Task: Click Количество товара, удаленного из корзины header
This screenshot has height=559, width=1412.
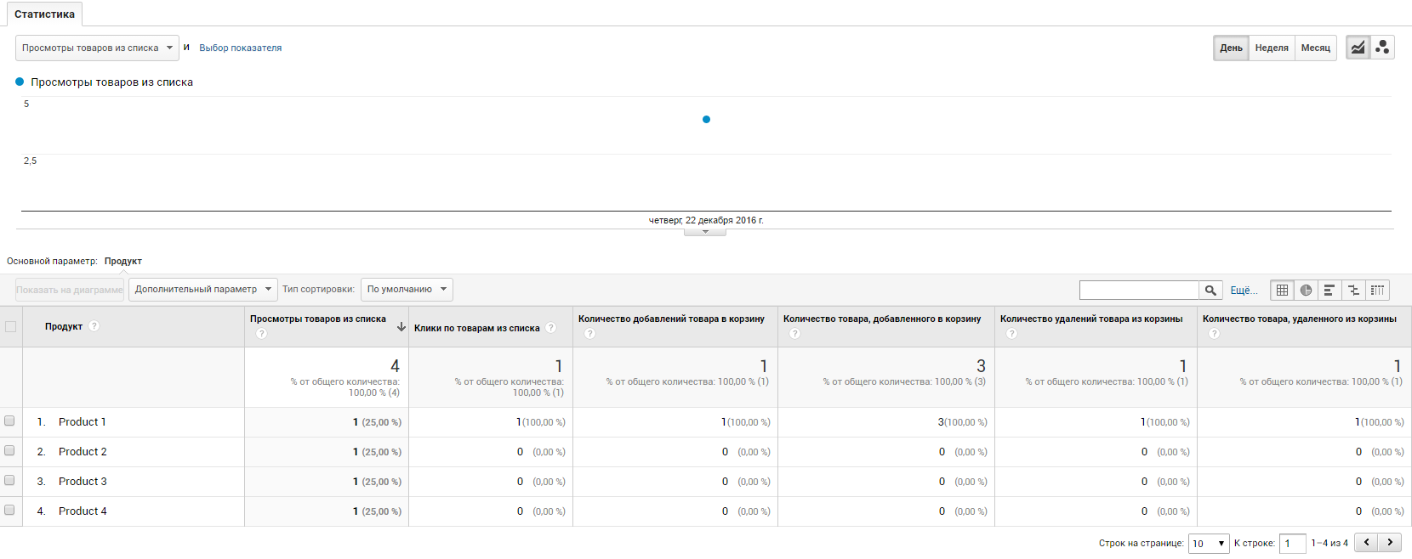Action: pyautogui.click(x=1300, y=319)
